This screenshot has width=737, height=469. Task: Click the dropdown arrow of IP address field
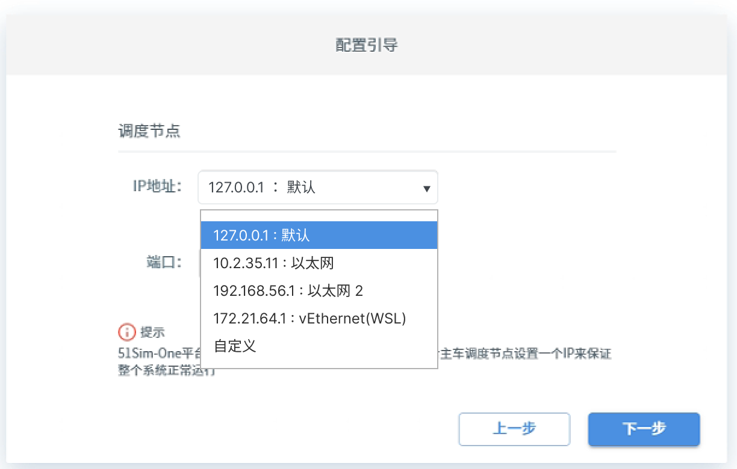coord(426,189)
